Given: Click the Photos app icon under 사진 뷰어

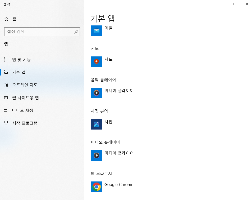Looking at the screenshot, I should click(97, 124).
